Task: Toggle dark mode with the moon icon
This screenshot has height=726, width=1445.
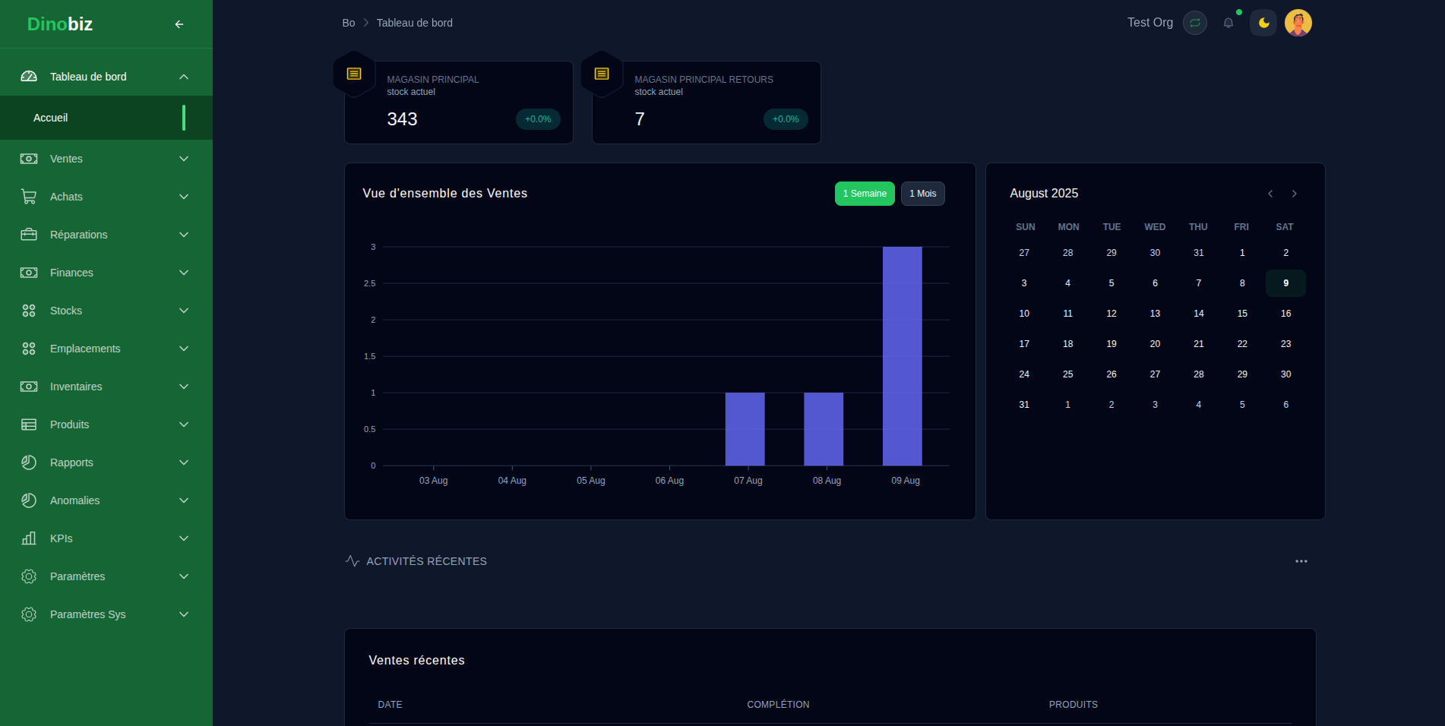Action: 1263,23
